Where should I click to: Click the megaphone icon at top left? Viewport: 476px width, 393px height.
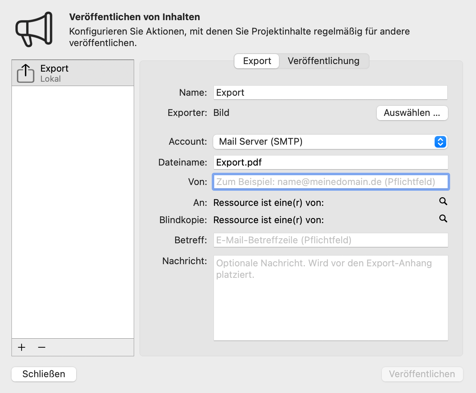pos(33,29)
